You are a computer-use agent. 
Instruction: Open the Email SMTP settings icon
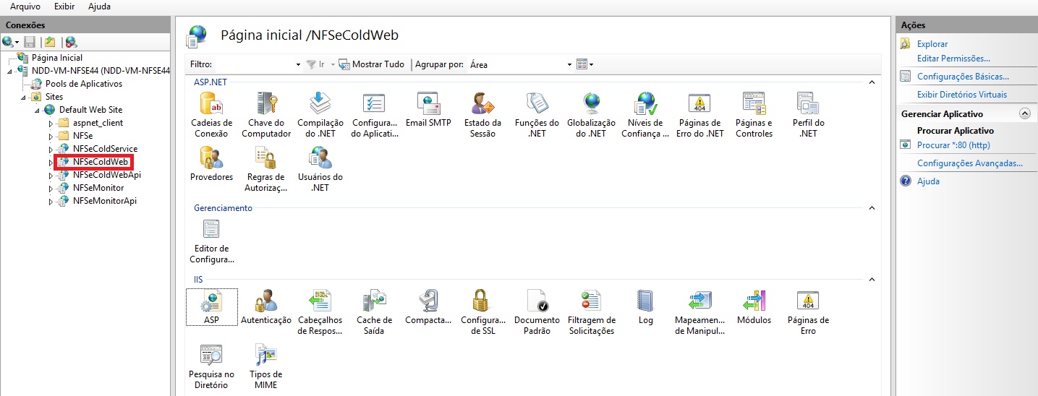pyautogui.click(x=428, y=104)
